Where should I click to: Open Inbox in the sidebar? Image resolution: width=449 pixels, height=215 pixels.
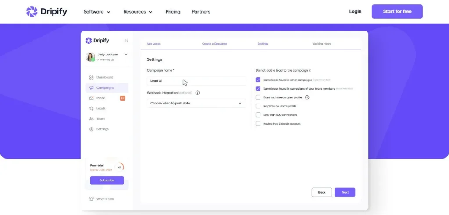coord(107,98)
